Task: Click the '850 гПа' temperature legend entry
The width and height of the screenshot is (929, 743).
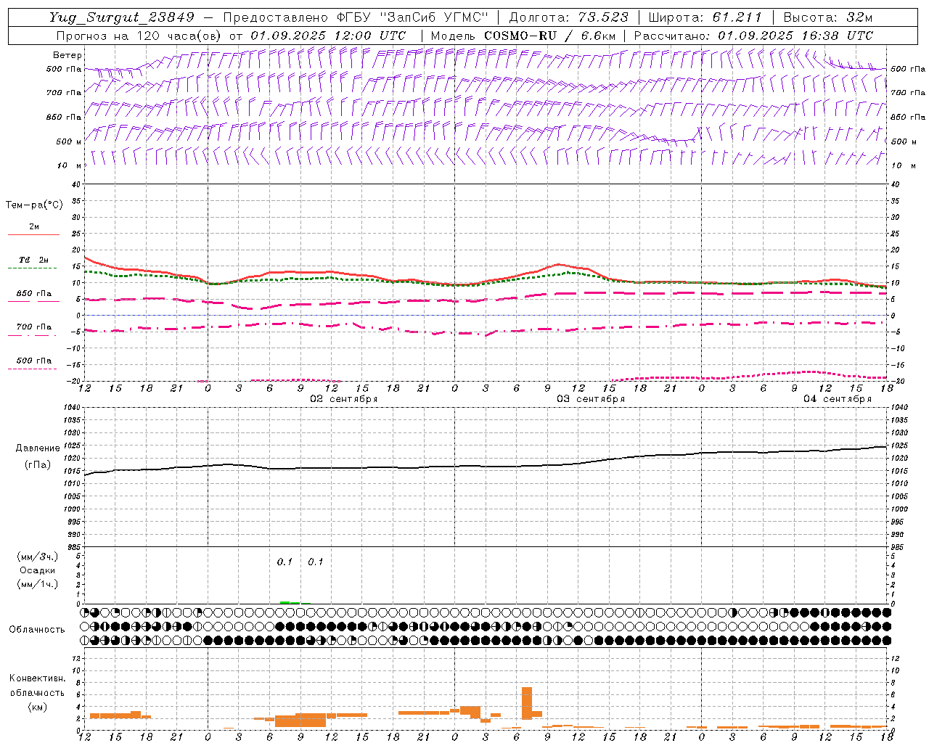Action: click(x=34, y=294)
